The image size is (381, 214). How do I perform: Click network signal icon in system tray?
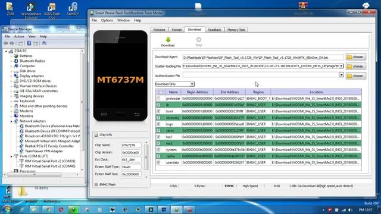click(344, 210)
